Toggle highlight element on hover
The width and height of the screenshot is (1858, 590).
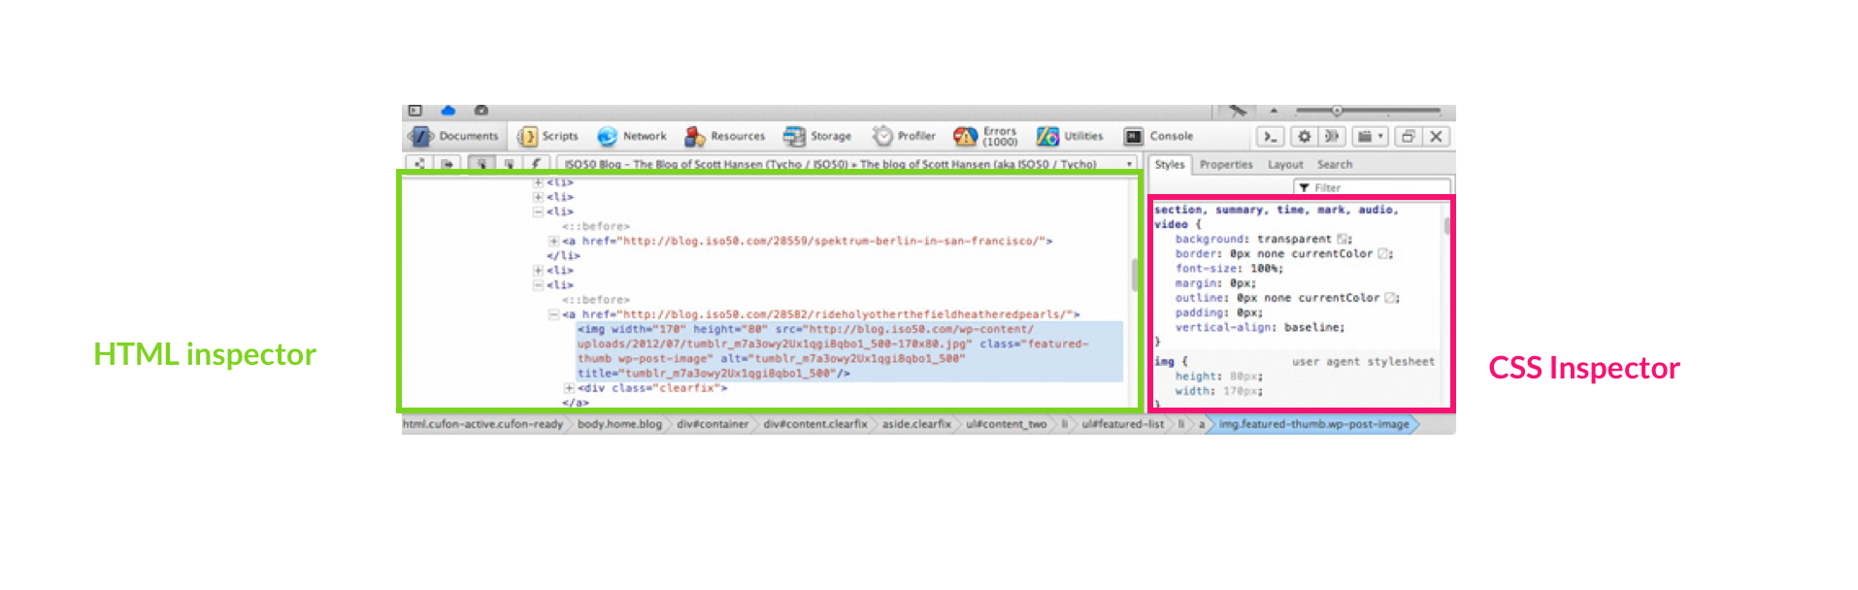tap(509, 164)
